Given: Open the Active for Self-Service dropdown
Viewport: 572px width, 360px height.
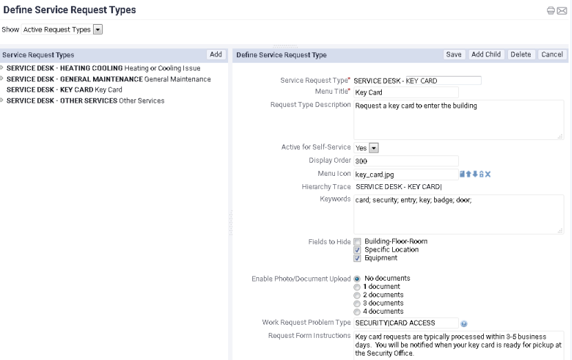Looking at the screenshot, I should coord(374,148).
